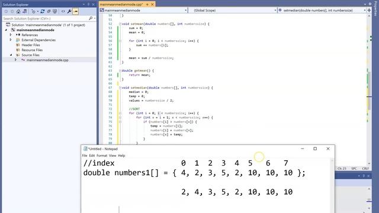Open the (Global Scope) dropdown

[x=275, y=11]
